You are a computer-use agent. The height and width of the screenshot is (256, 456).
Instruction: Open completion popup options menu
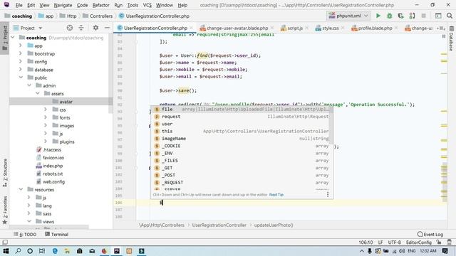coord(328,194)
